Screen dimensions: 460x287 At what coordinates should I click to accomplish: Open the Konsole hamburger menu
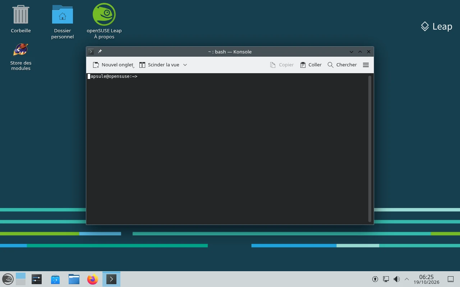(x=366, y=65)
